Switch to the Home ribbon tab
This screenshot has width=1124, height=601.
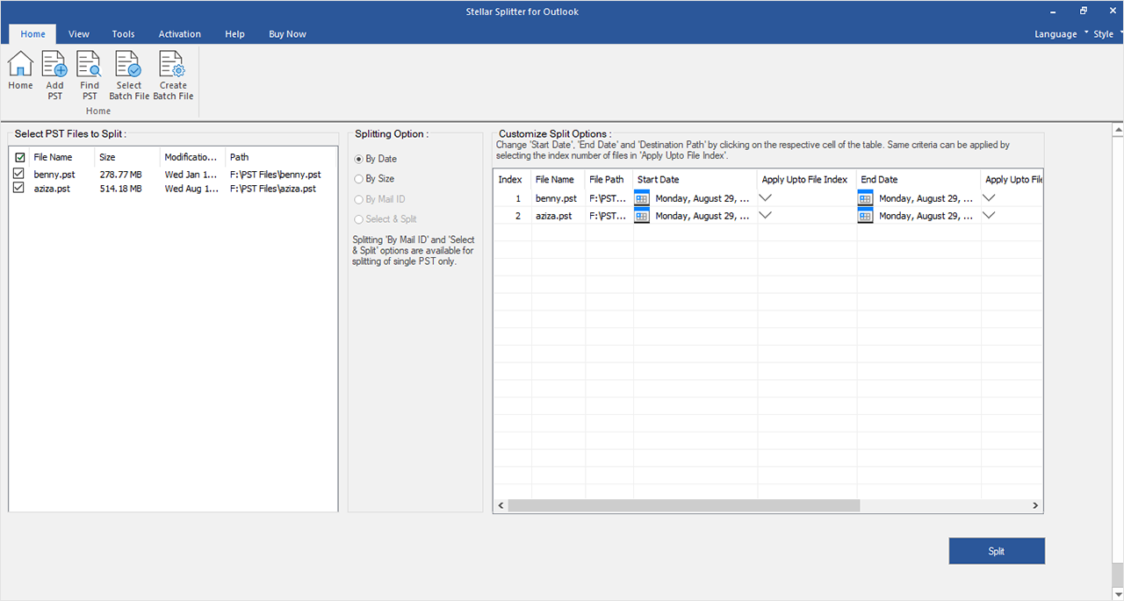coord(32,34)
